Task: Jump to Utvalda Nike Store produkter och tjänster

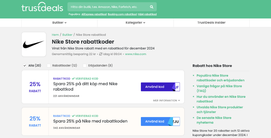Action: [x=220, y=109]
